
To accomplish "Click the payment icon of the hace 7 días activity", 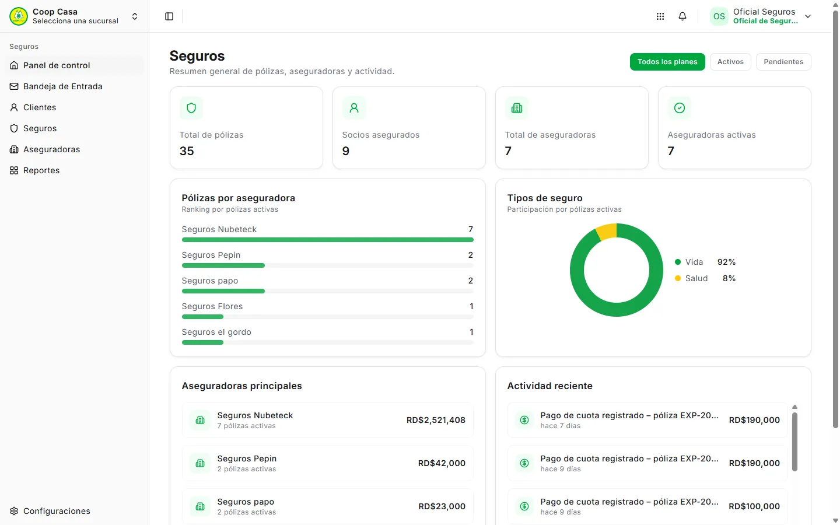I will 524,420.
